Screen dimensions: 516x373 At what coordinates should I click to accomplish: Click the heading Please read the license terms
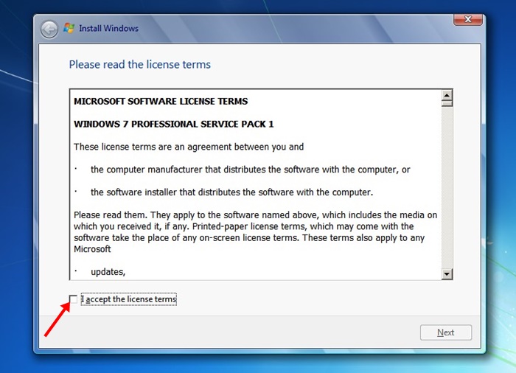pos(139,65)
